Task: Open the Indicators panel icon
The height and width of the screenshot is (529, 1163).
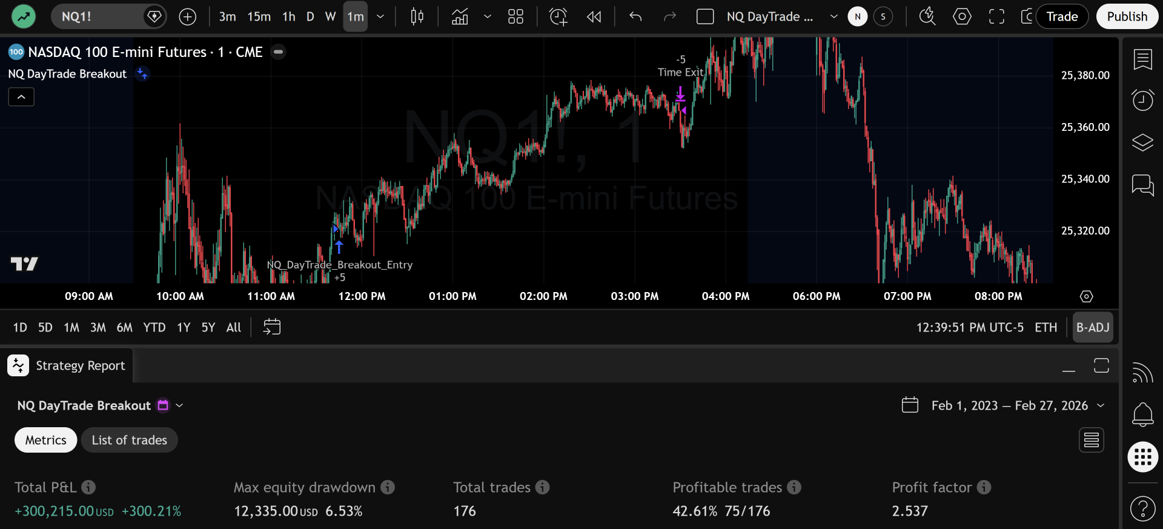Action: tap(460, 16)
